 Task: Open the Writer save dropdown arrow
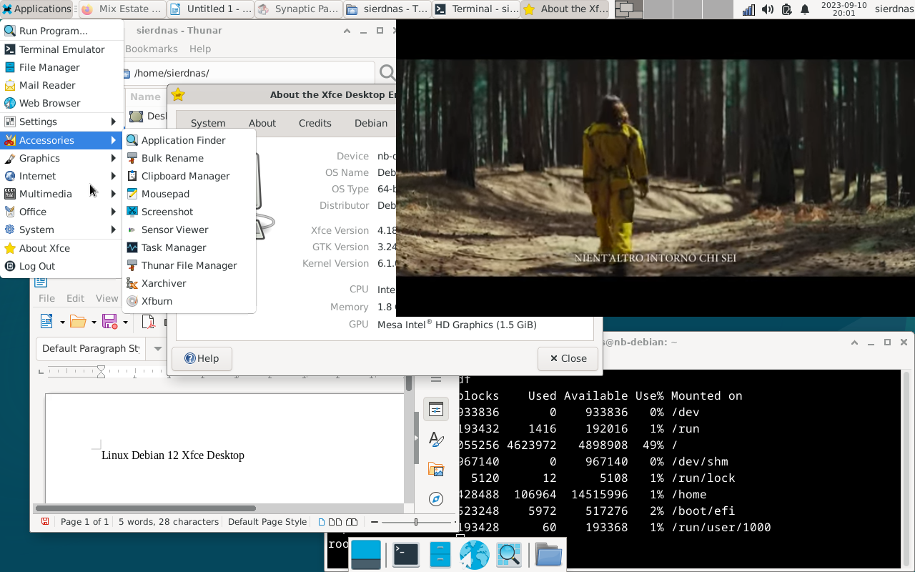(125, 322)
